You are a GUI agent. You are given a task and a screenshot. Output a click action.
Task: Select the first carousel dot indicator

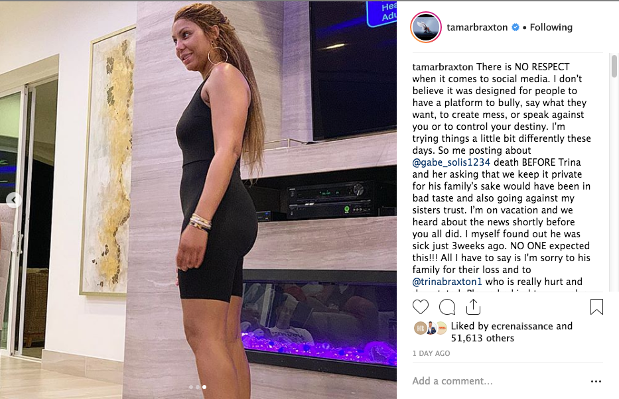(x=191, y=387)
